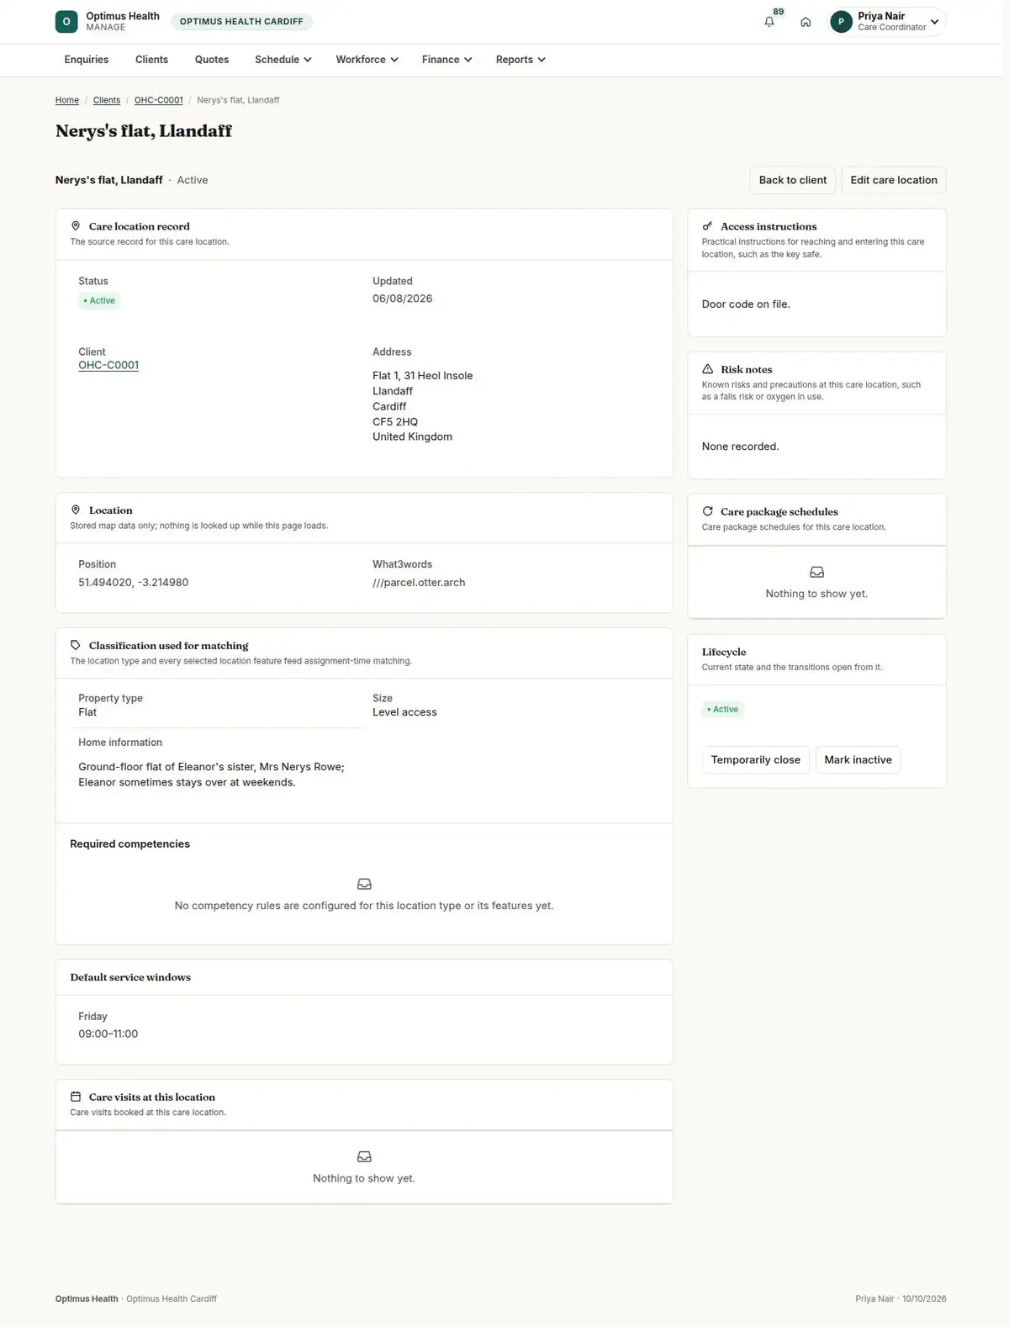Open the Finance dropdown menu

pyautogui.click(x=447, y=60)
